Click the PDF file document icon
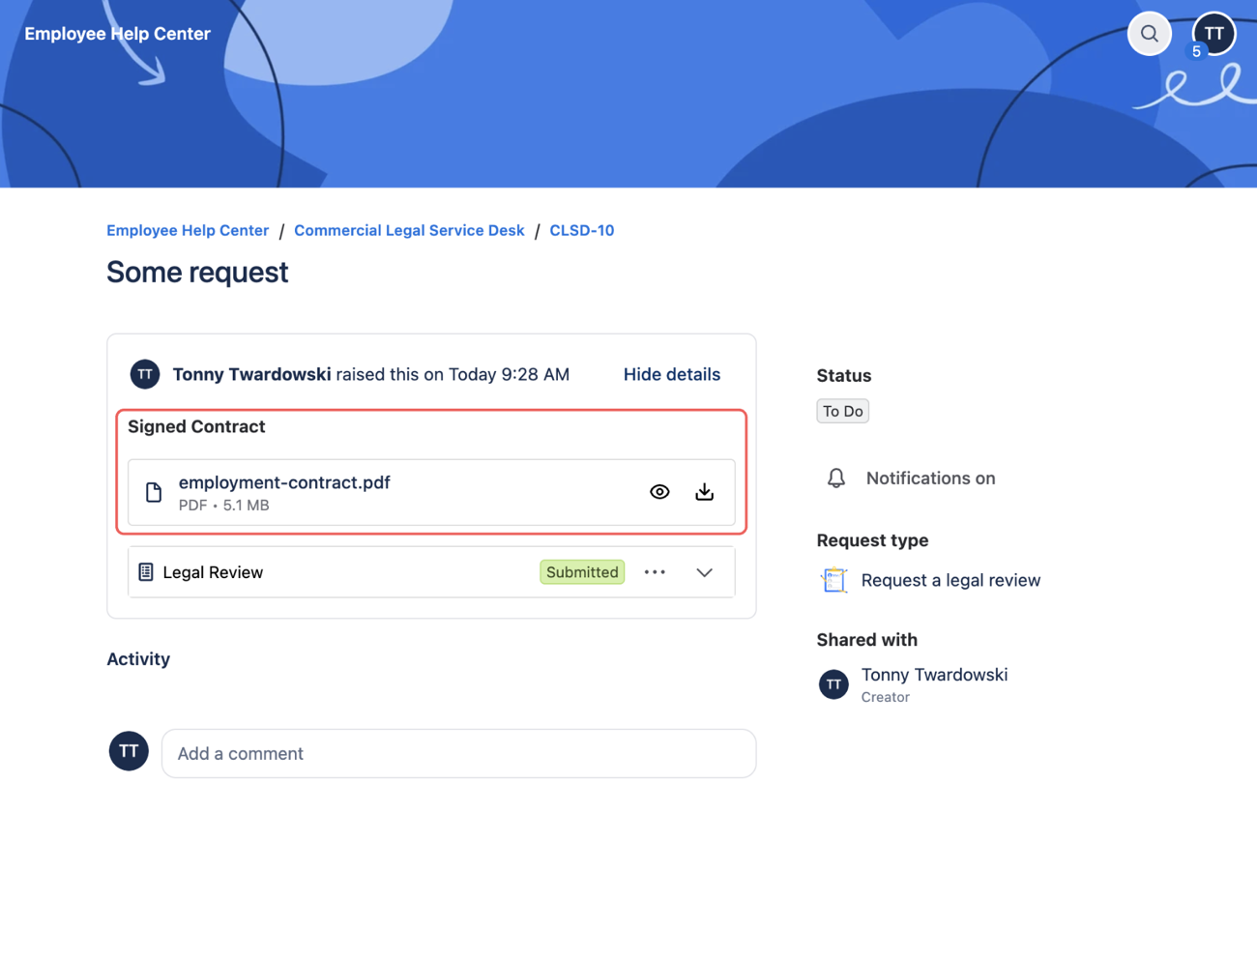The image size is (1257, 957). pos(154,492)
